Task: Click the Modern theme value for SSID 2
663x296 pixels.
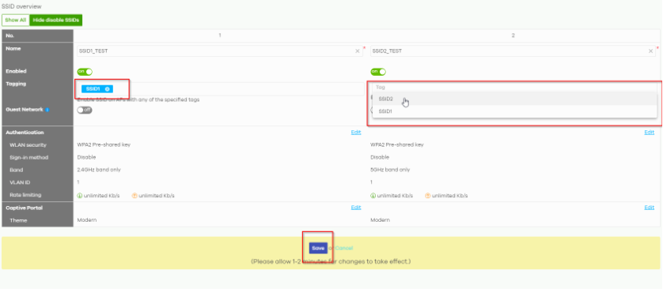Action: click(x=380, y=220)
